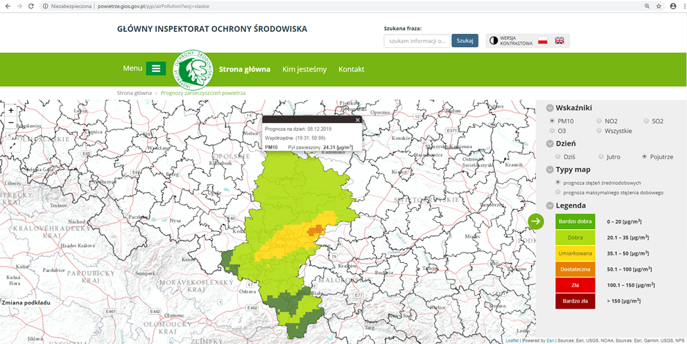
Task: Select maximum daily concentration forecast map type
Action: (x=558, y=192)
